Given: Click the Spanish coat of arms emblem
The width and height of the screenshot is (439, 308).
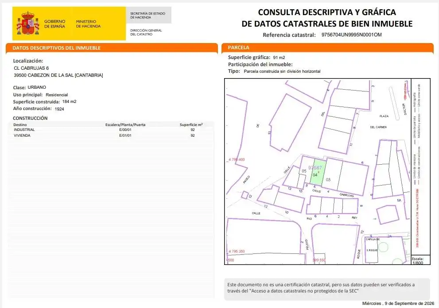Looking at the screenshot, I should 28,23.
